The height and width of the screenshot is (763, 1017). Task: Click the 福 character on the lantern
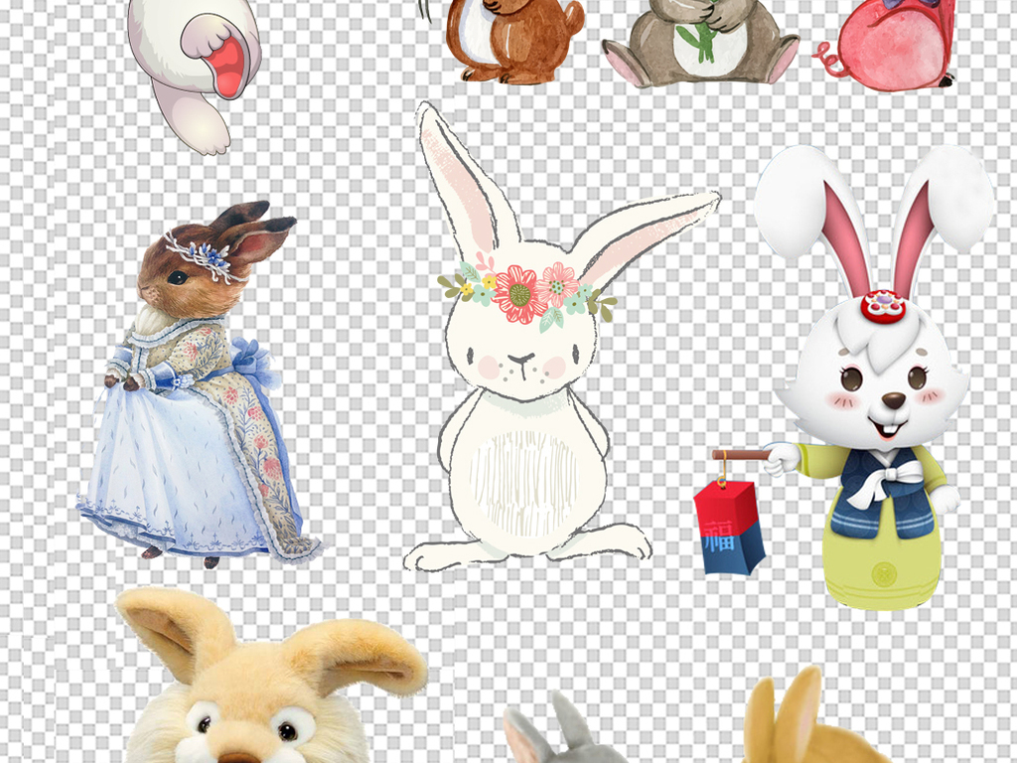(721, 535)
